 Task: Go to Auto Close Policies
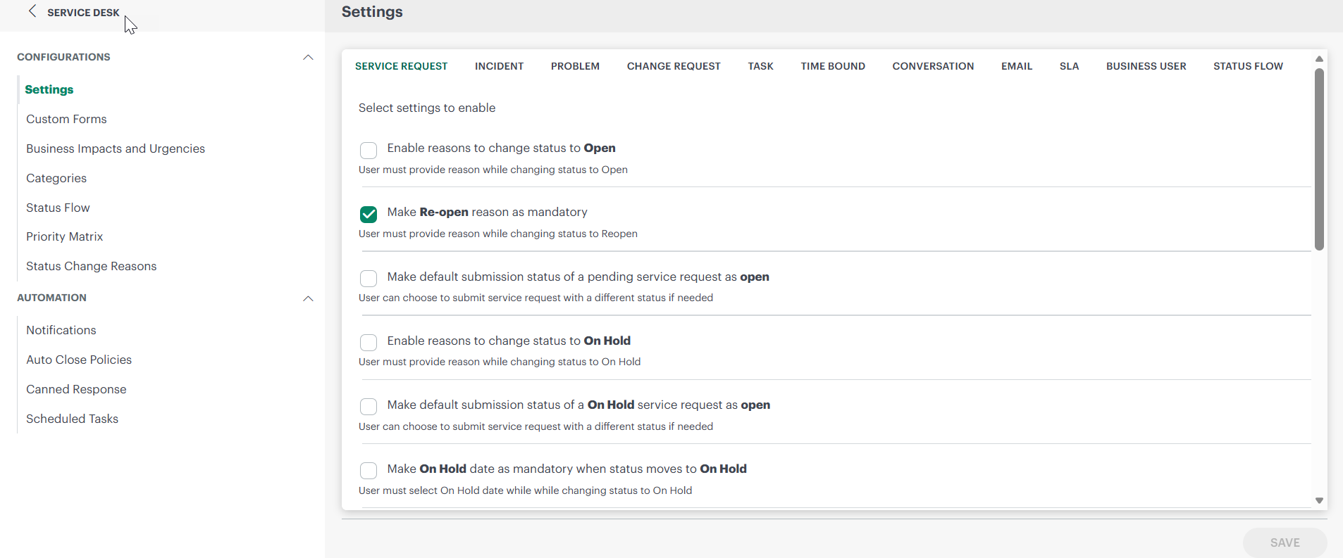click(x=79, y=360)
